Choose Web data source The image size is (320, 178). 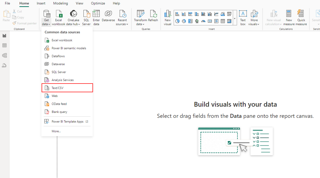pyautogui.click(x=67, y=96)
